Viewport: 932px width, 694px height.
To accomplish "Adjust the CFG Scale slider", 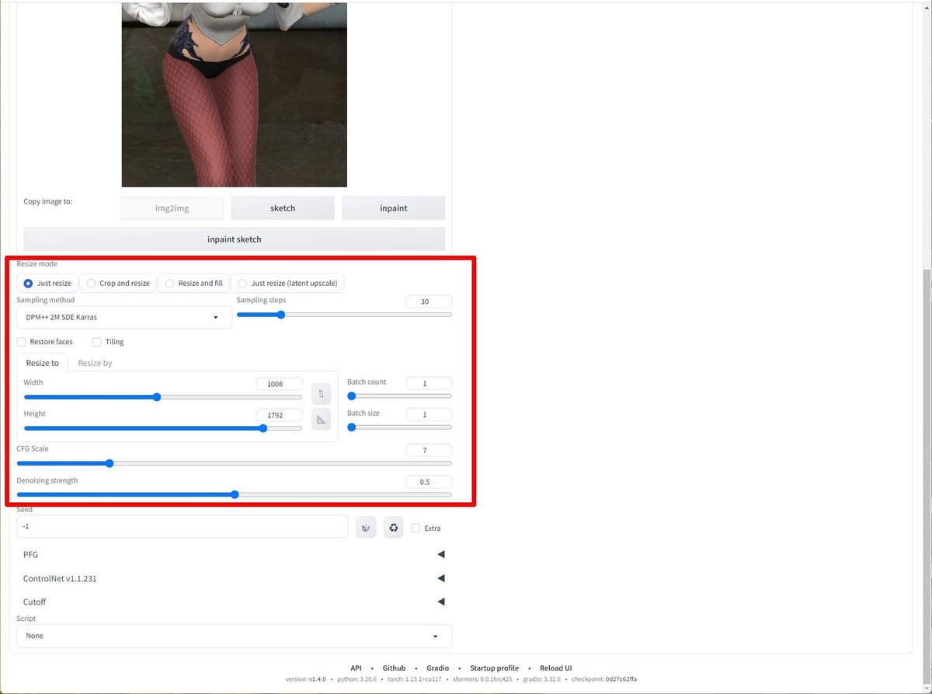I will (x=234, y=463).
